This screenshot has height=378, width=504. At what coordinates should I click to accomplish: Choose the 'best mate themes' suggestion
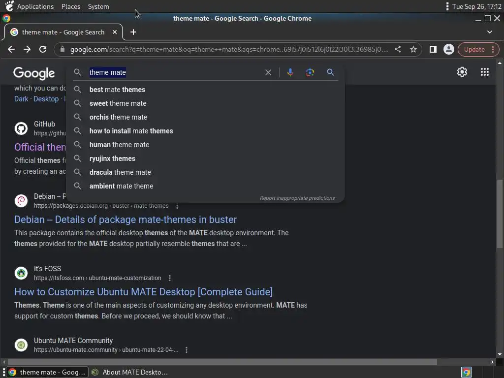pyautogui.click(x=206, y=90)
